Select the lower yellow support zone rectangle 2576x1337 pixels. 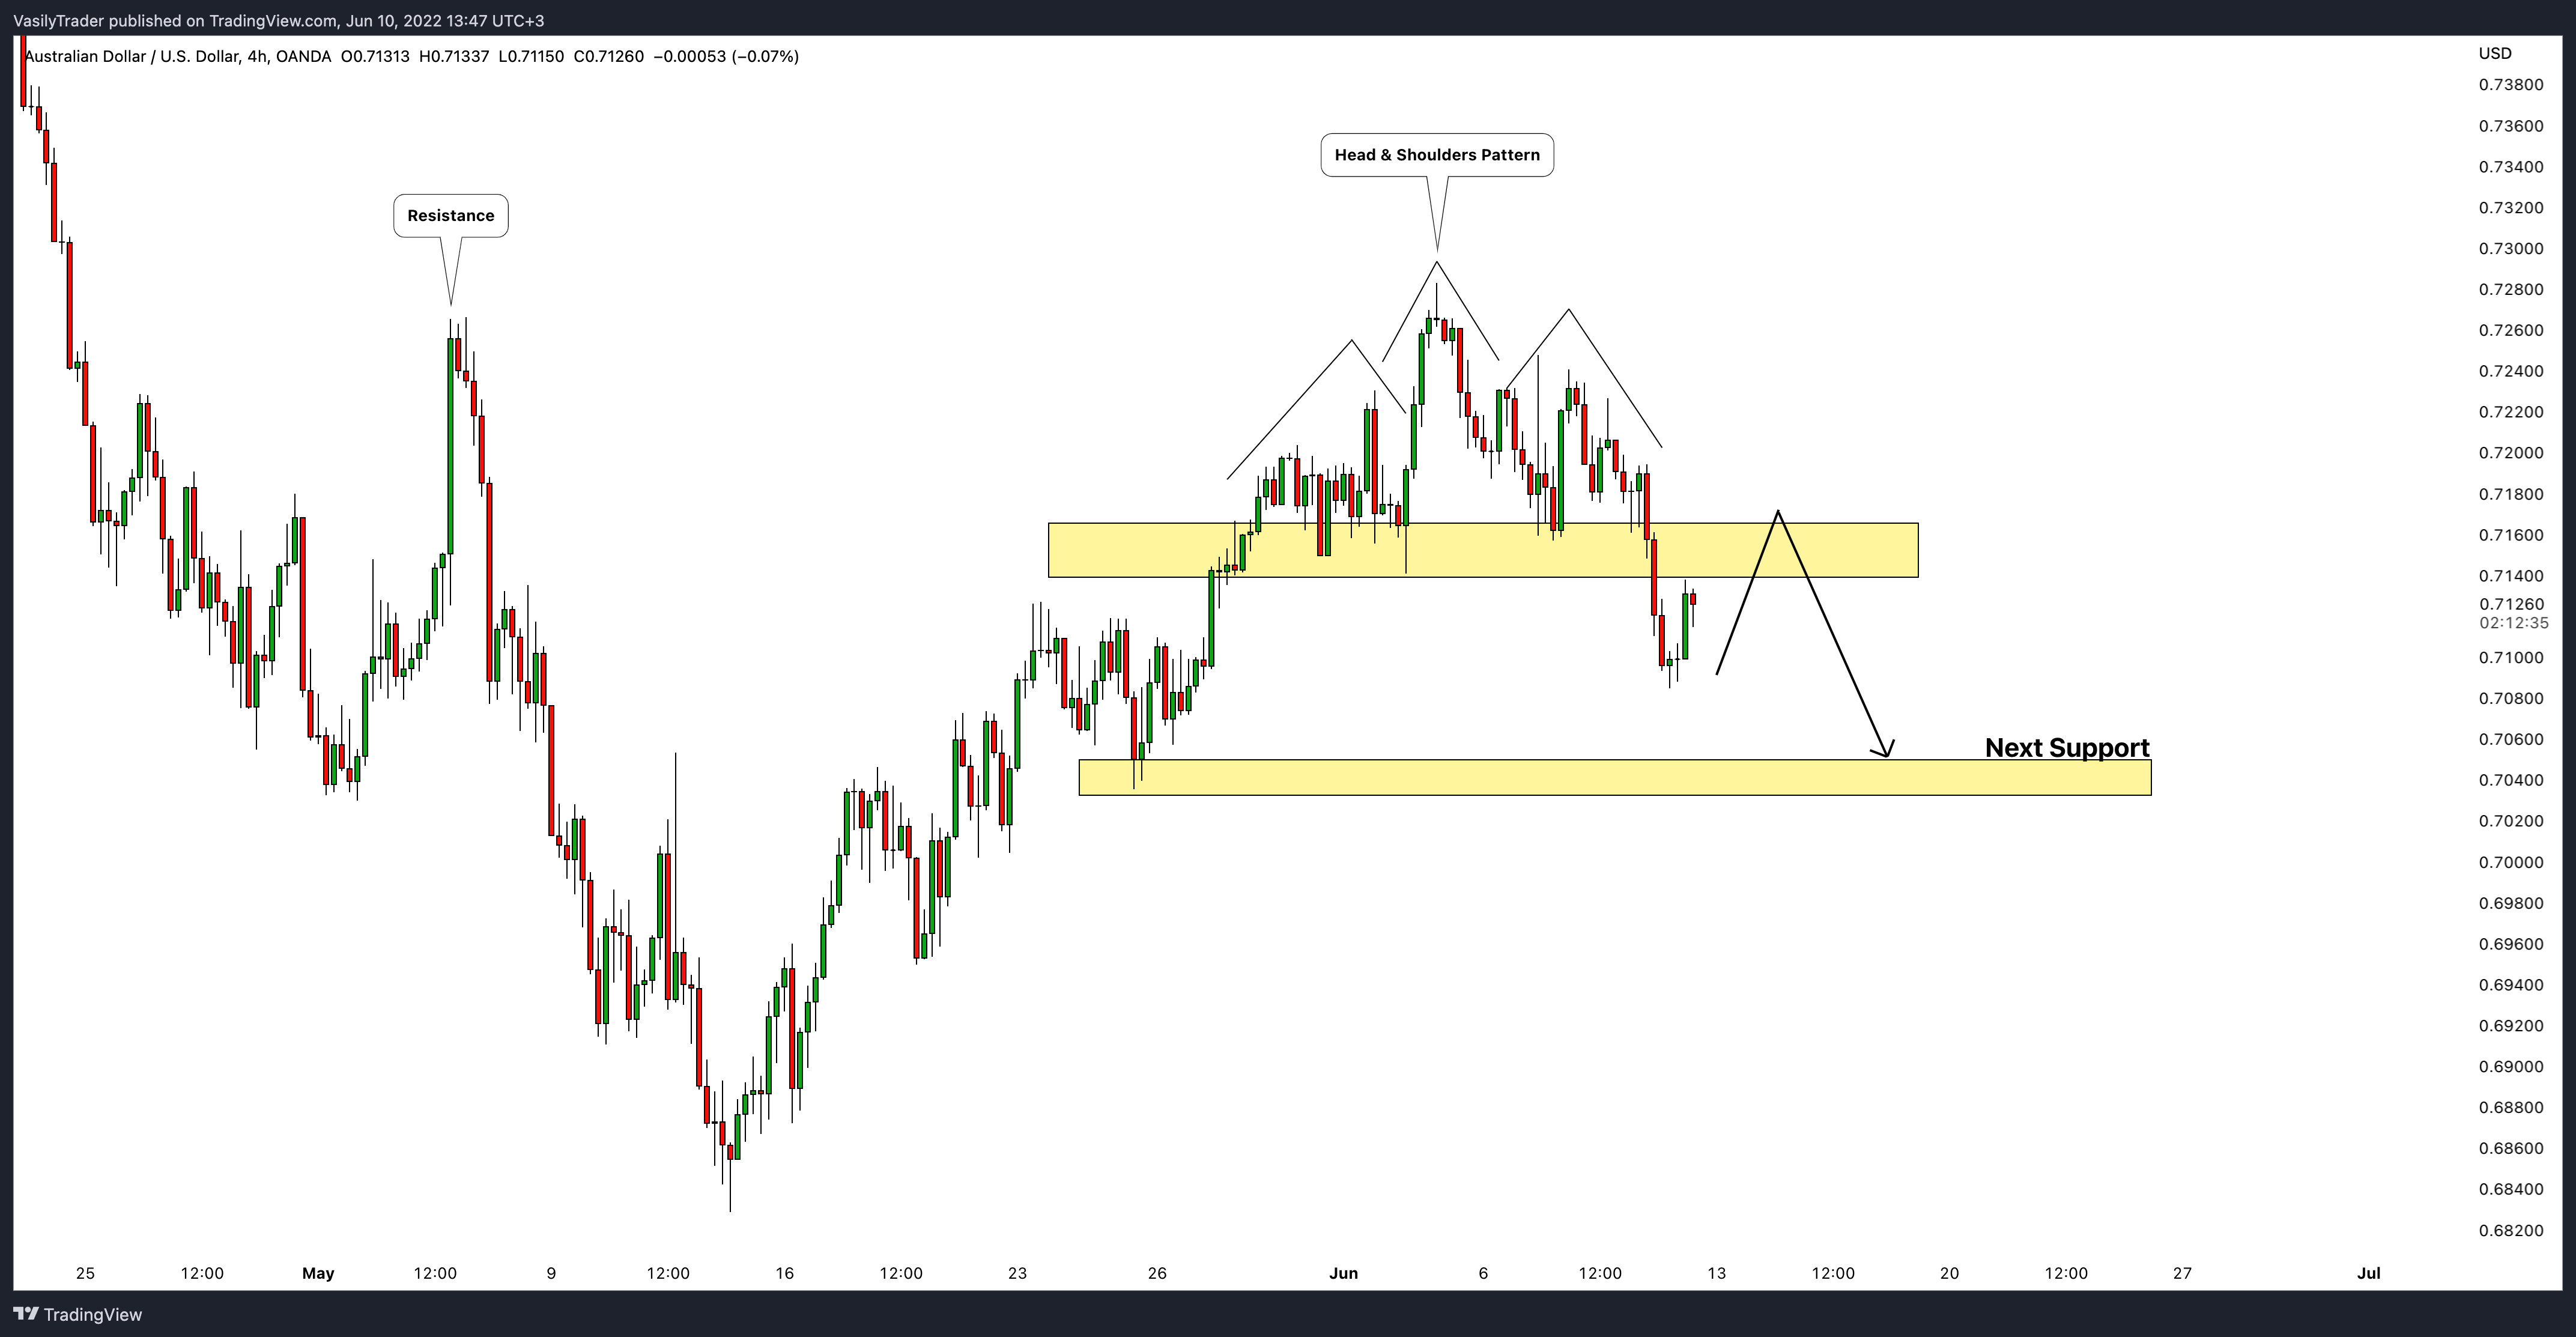[1615, 778]
